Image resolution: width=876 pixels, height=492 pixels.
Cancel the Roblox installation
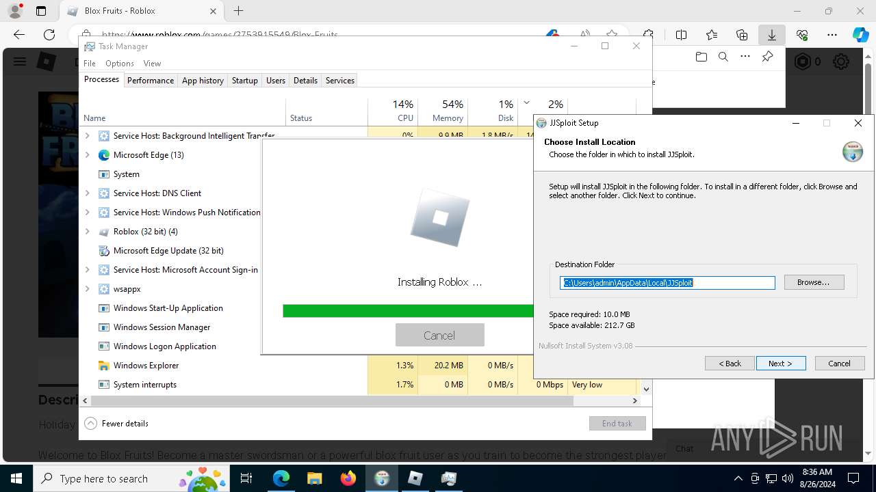439,336
